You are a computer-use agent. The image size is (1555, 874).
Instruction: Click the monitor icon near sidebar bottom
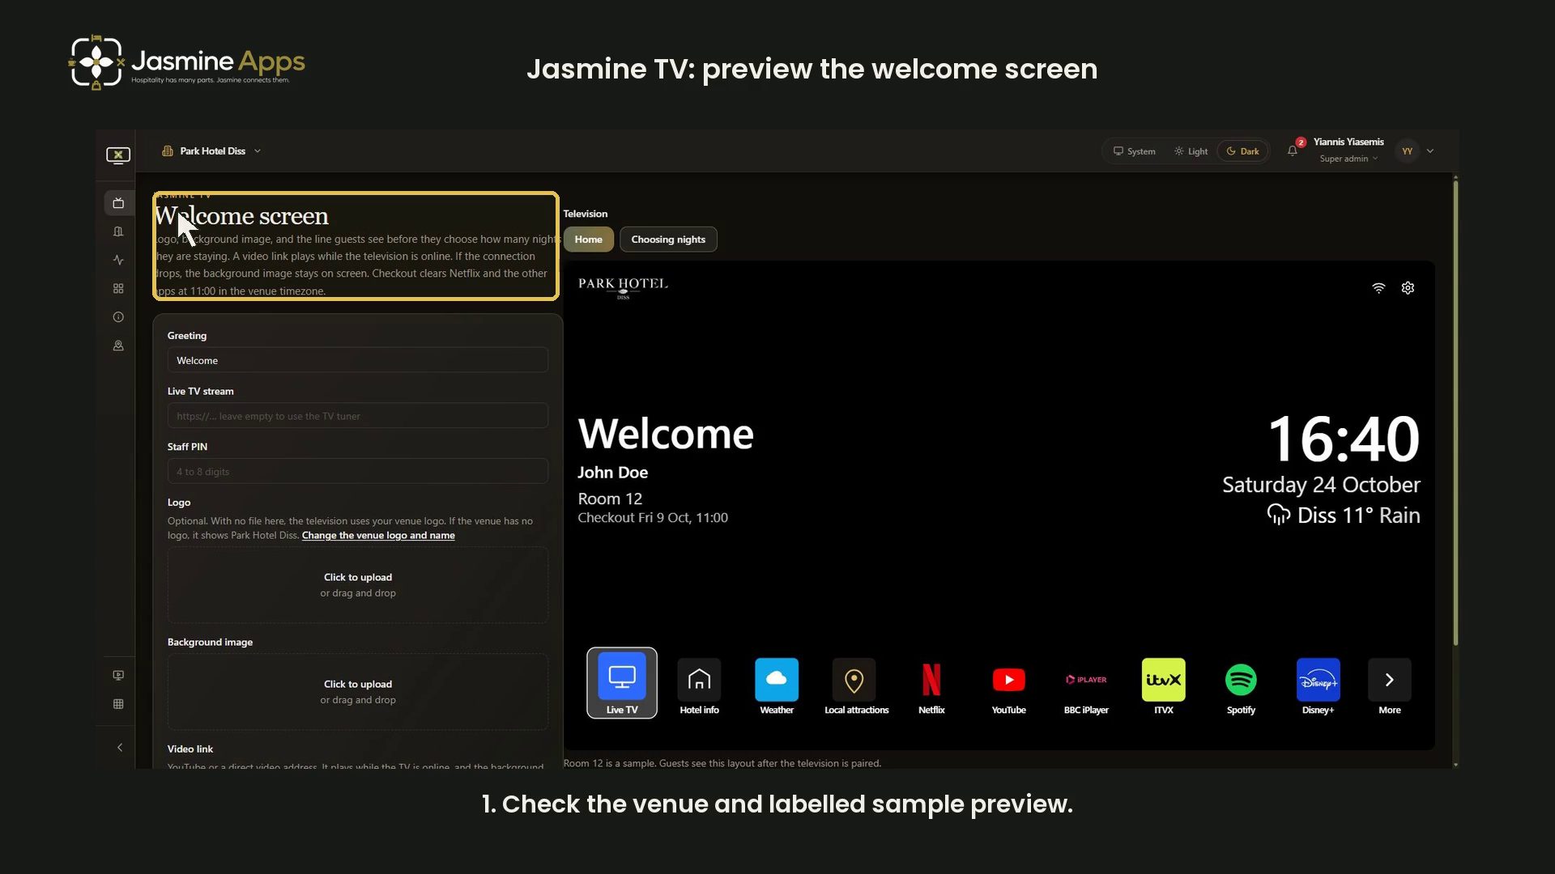tap(118, 675)
